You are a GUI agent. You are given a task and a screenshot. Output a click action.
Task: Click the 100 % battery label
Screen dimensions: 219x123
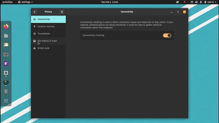click(210, 2)
